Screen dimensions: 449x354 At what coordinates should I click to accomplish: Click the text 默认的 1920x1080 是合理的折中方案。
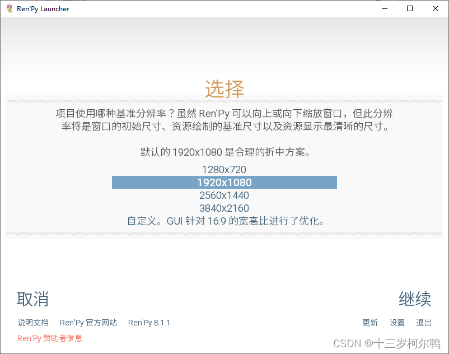click(x=226, y=152)
